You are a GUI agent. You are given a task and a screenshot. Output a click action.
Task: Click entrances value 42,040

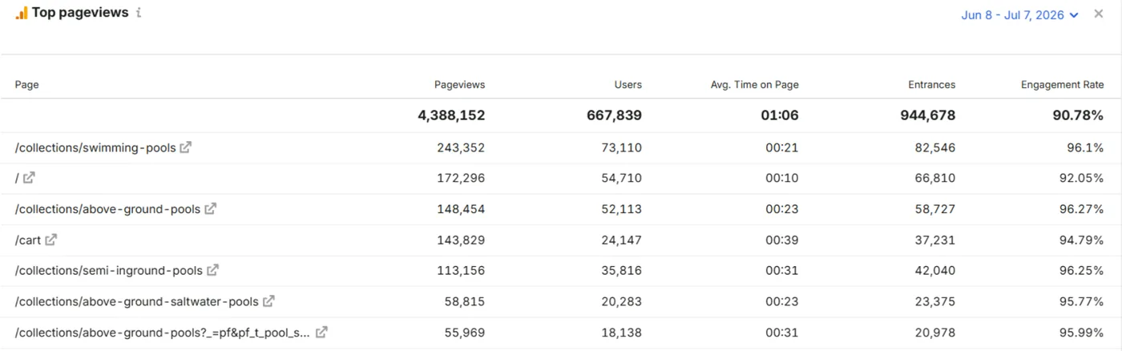point(934,271)
